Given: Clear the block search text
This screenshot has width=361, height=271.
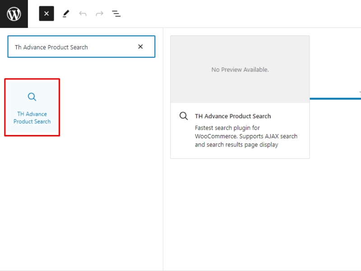Looking at the screenshot, I should [x=140, y=47].
